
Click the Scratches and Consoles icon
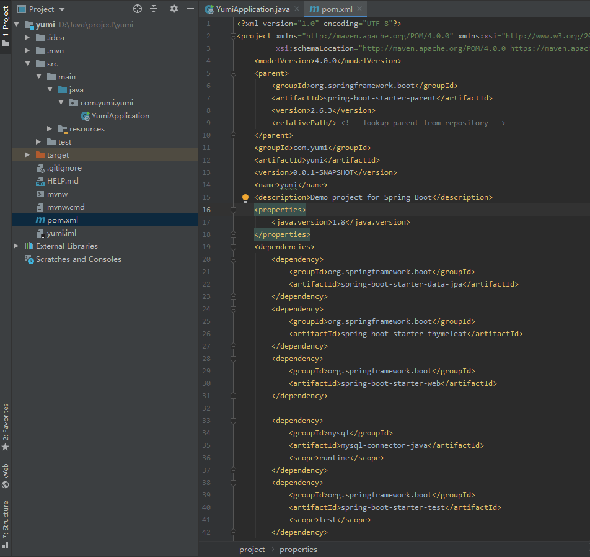coord(29,259)
